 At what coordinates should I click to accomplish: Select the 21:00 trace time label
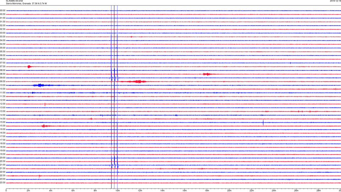(x=3, y=165)
